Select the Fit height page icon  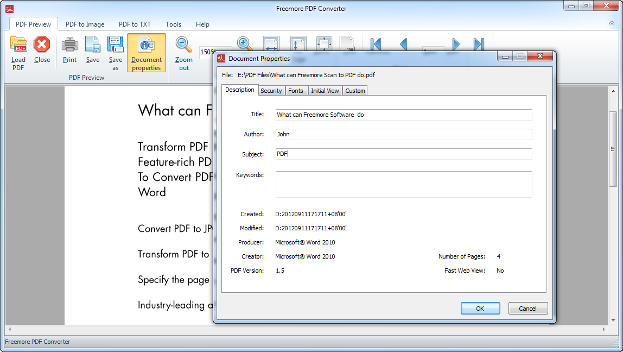[x=297, y=44]
